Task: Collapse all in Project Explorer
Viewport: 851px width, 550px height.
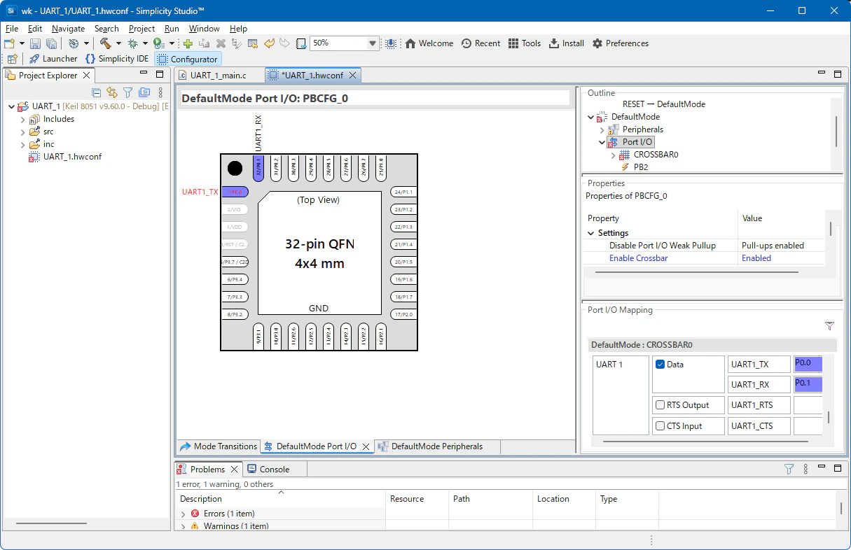Action: (x=97, y=92)
